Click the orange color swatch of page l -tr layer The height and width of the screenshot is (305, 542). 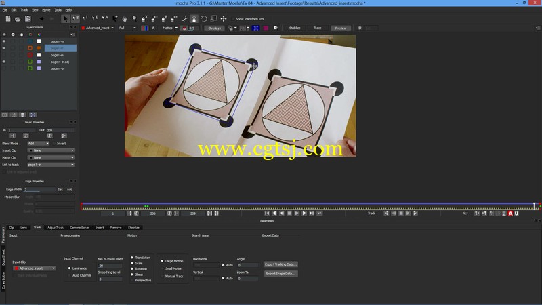point(39,48)
